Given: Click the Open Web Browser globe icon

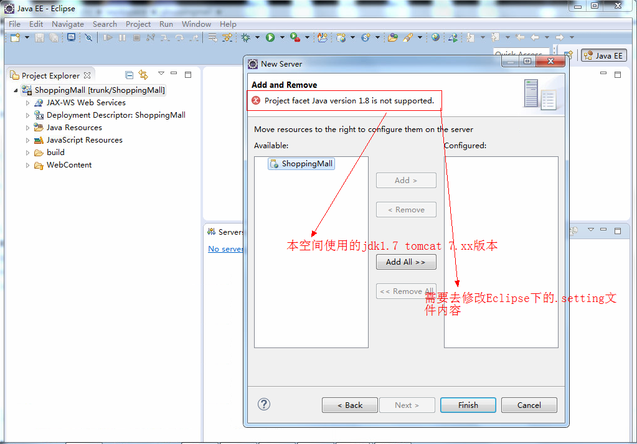Looking at the screenshot, I should pyautogui.click(x=435, y=38).
